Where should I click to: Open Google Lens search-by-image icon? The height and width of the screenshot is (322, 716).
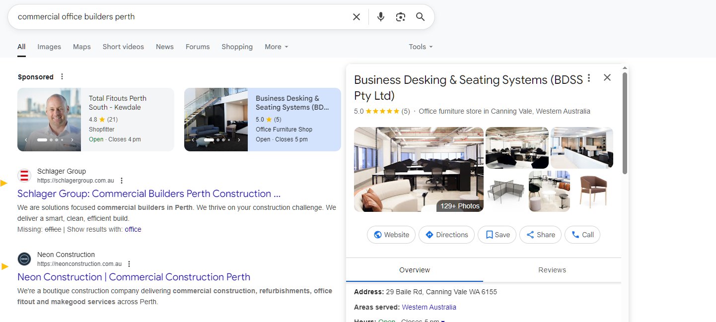pyautogui.click(x=401, y=16)
